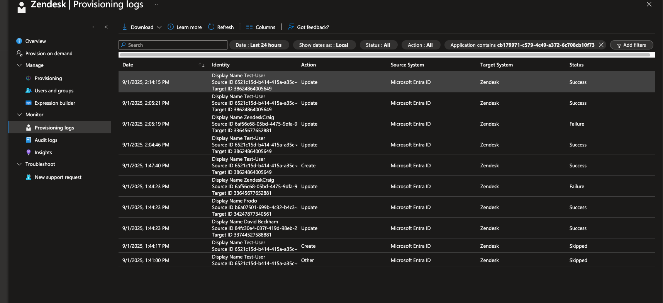Screen dimensions: 663x303
Task: Click the Got feedback person icon
Action: (x=291, y=27)
